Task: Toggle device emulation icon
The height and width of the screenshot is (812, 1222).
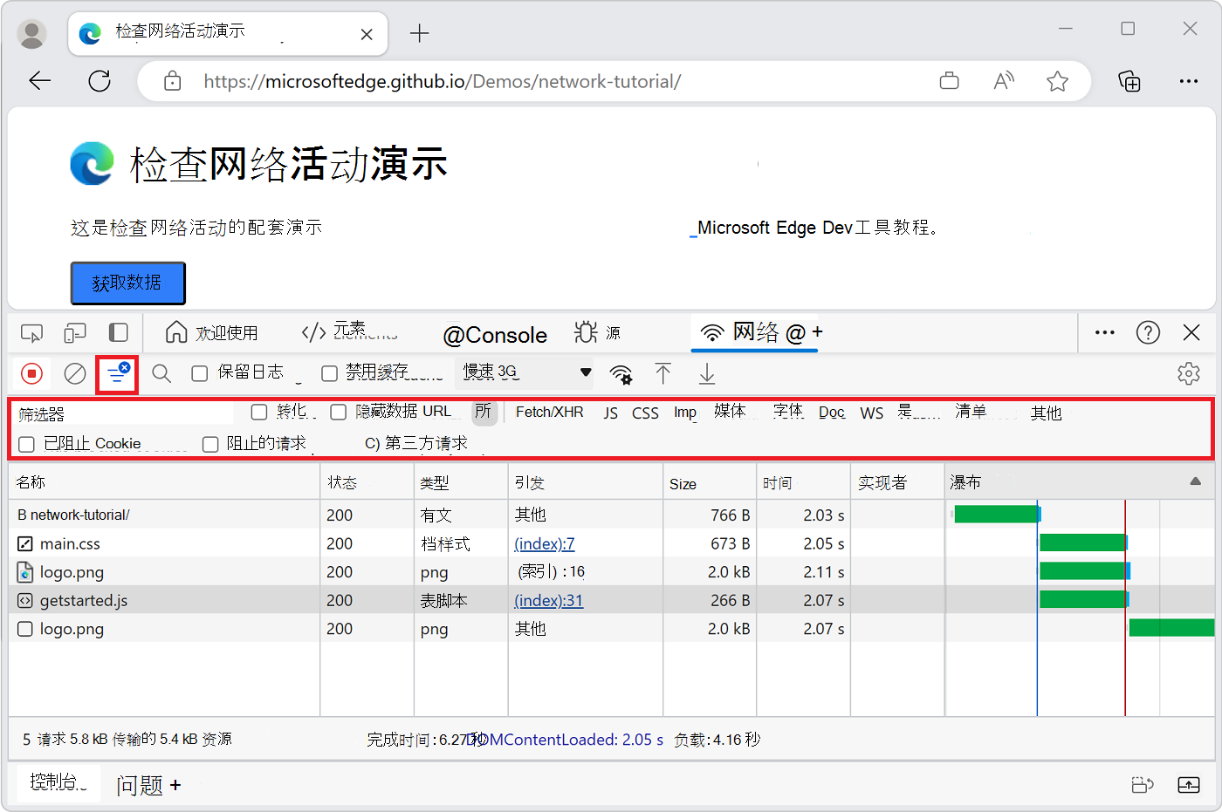Action: [75, 332]
